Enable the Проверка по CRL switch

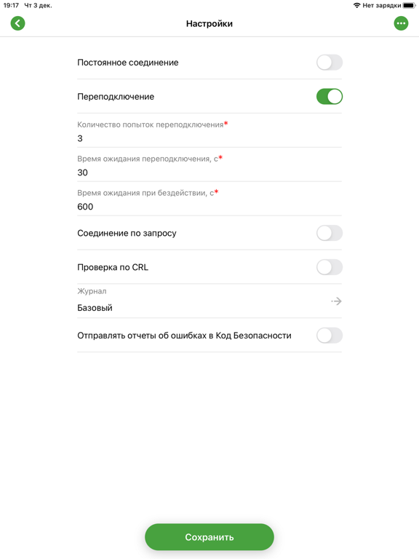(x=330, y=267)
